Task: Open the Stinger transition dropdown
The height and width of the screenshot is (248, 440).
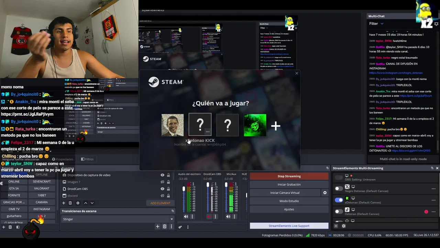Action: (118, 219)
